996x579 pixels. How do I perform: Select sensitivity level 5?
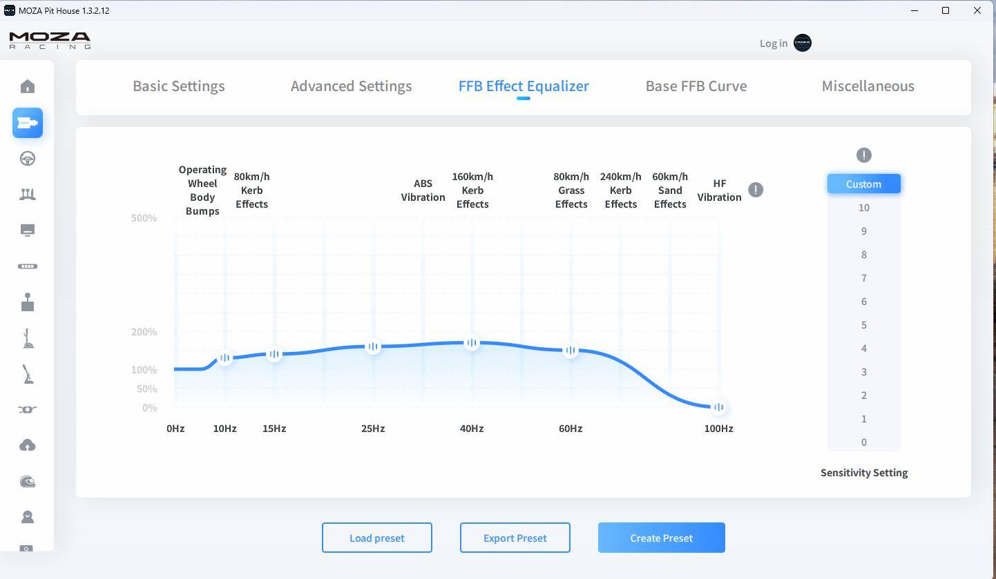[863, 325]
